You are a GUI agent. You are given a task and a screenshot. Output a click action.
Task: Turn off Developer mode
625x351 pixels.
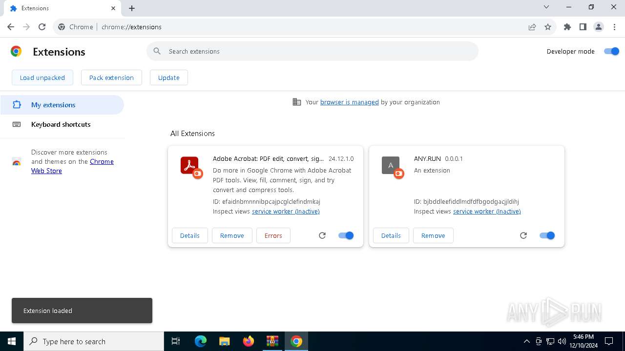click(x=611, y=51)
